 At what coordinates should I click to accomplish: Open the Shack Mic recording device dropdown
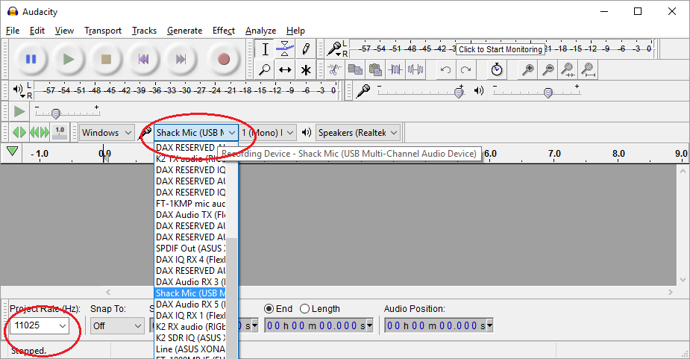[x=196, y=133]
